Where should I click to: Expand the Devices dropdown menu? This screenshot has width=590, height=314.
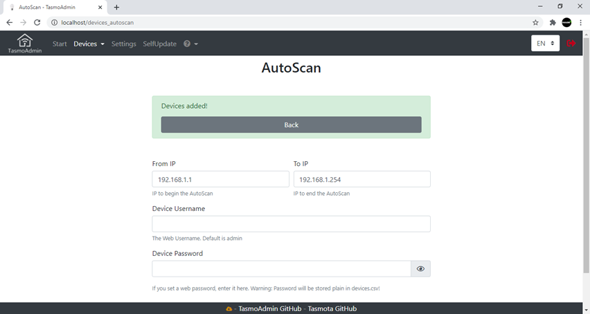[89, 44]
